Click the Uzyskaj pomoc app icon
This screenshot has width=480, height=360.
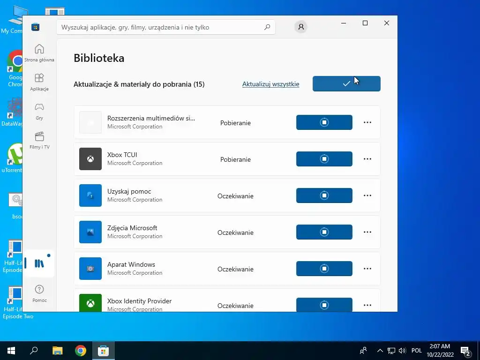pyautogui.click(x=90, y=195)
